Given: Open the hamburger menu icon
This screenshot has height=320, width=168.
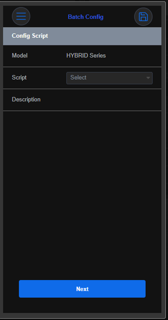Looking at the screenshot, I should point(21,16).
